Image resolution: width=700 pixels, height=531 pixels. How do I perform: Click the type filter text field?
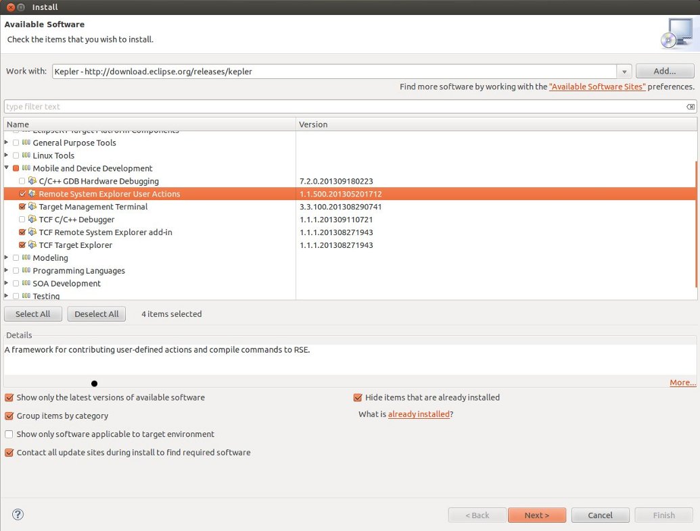click(x=338, y=107)
